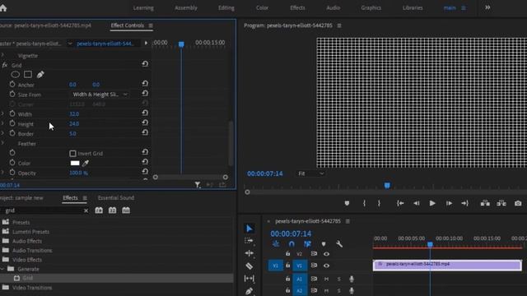Reset the Opacity parameter
Image resolution: width=527 pixels, height=296 pixels.
[x=145, y=172]
